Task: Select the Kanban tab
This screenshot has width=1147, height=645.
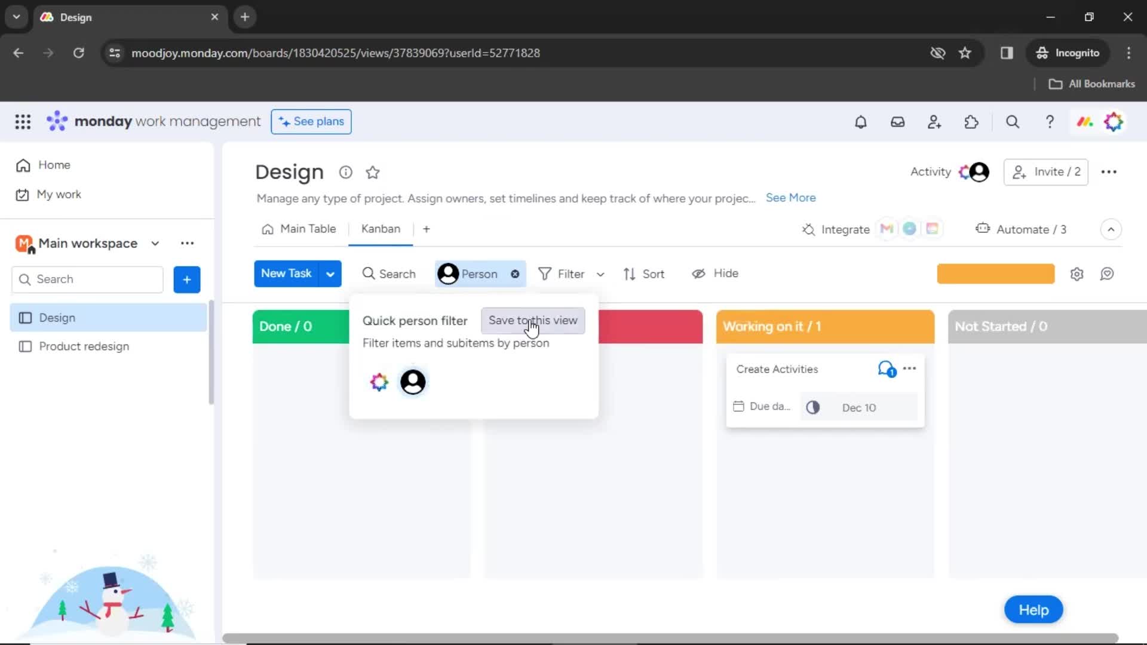Action: pos(381,228)
